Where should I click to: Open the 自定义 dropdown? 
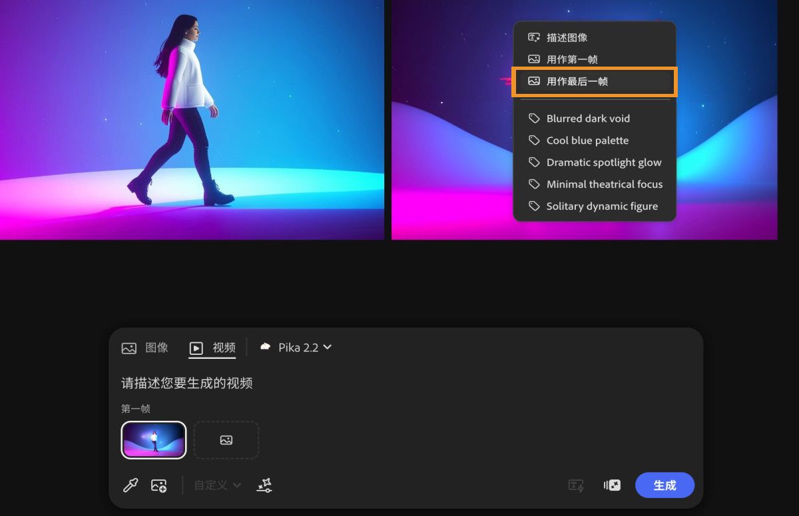click(218, 485)
